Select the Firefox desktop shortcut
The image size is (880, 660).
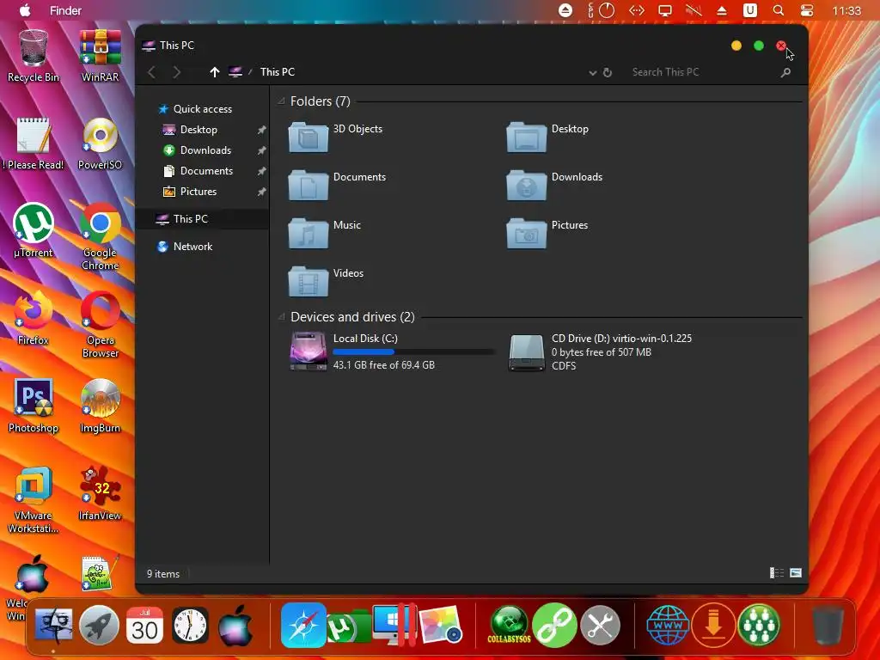coord(34,318)
